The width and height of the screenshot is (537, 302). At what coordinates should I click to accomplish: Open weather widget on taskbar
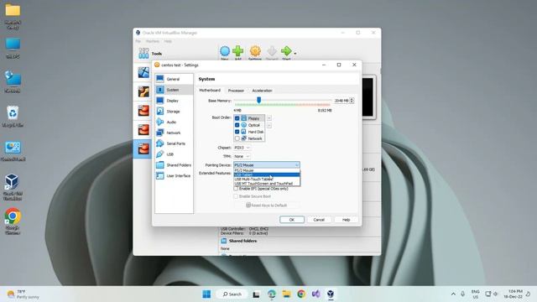(x=23, y=294)
